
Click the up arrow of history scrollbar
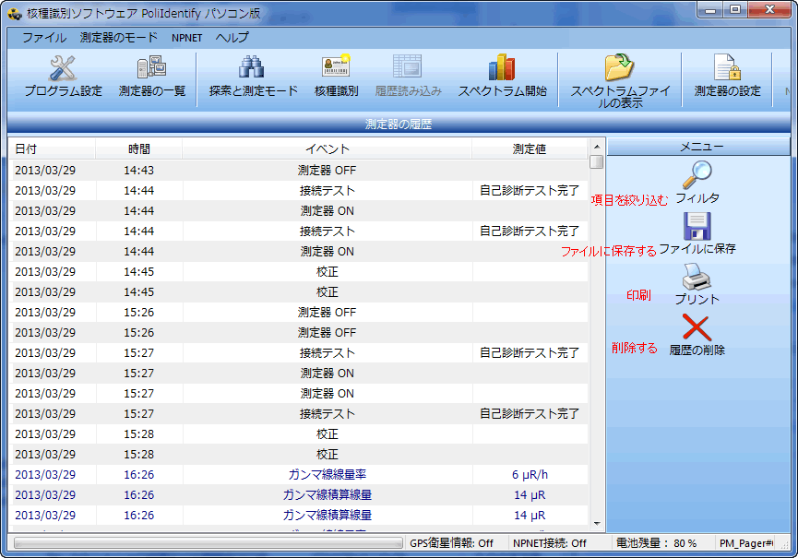click(x=597, y=147)
